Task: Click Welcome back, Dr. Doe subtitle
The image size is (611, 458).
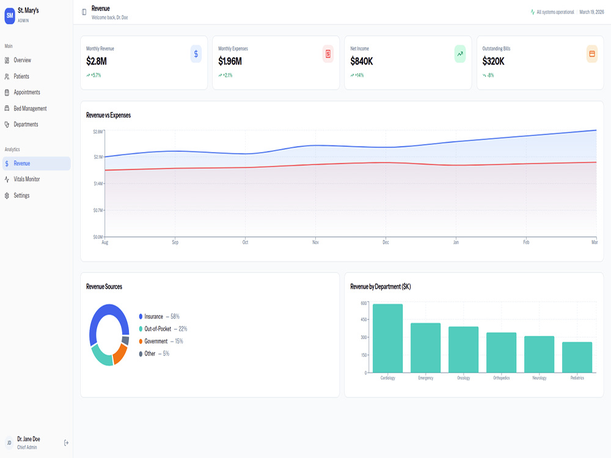Action: tap(109, 18)
